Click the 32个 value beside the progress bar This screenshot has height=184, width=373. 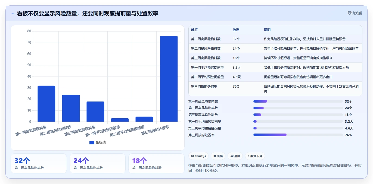click(349, 101)
